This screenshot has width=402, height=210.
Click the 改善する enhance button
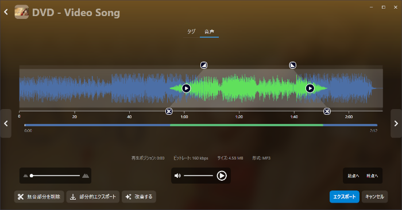pos(139,197)
